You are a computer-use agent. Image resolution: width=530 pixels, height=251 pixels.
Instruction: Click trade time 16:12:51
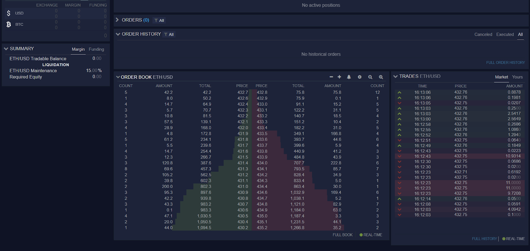click(422, 140)
